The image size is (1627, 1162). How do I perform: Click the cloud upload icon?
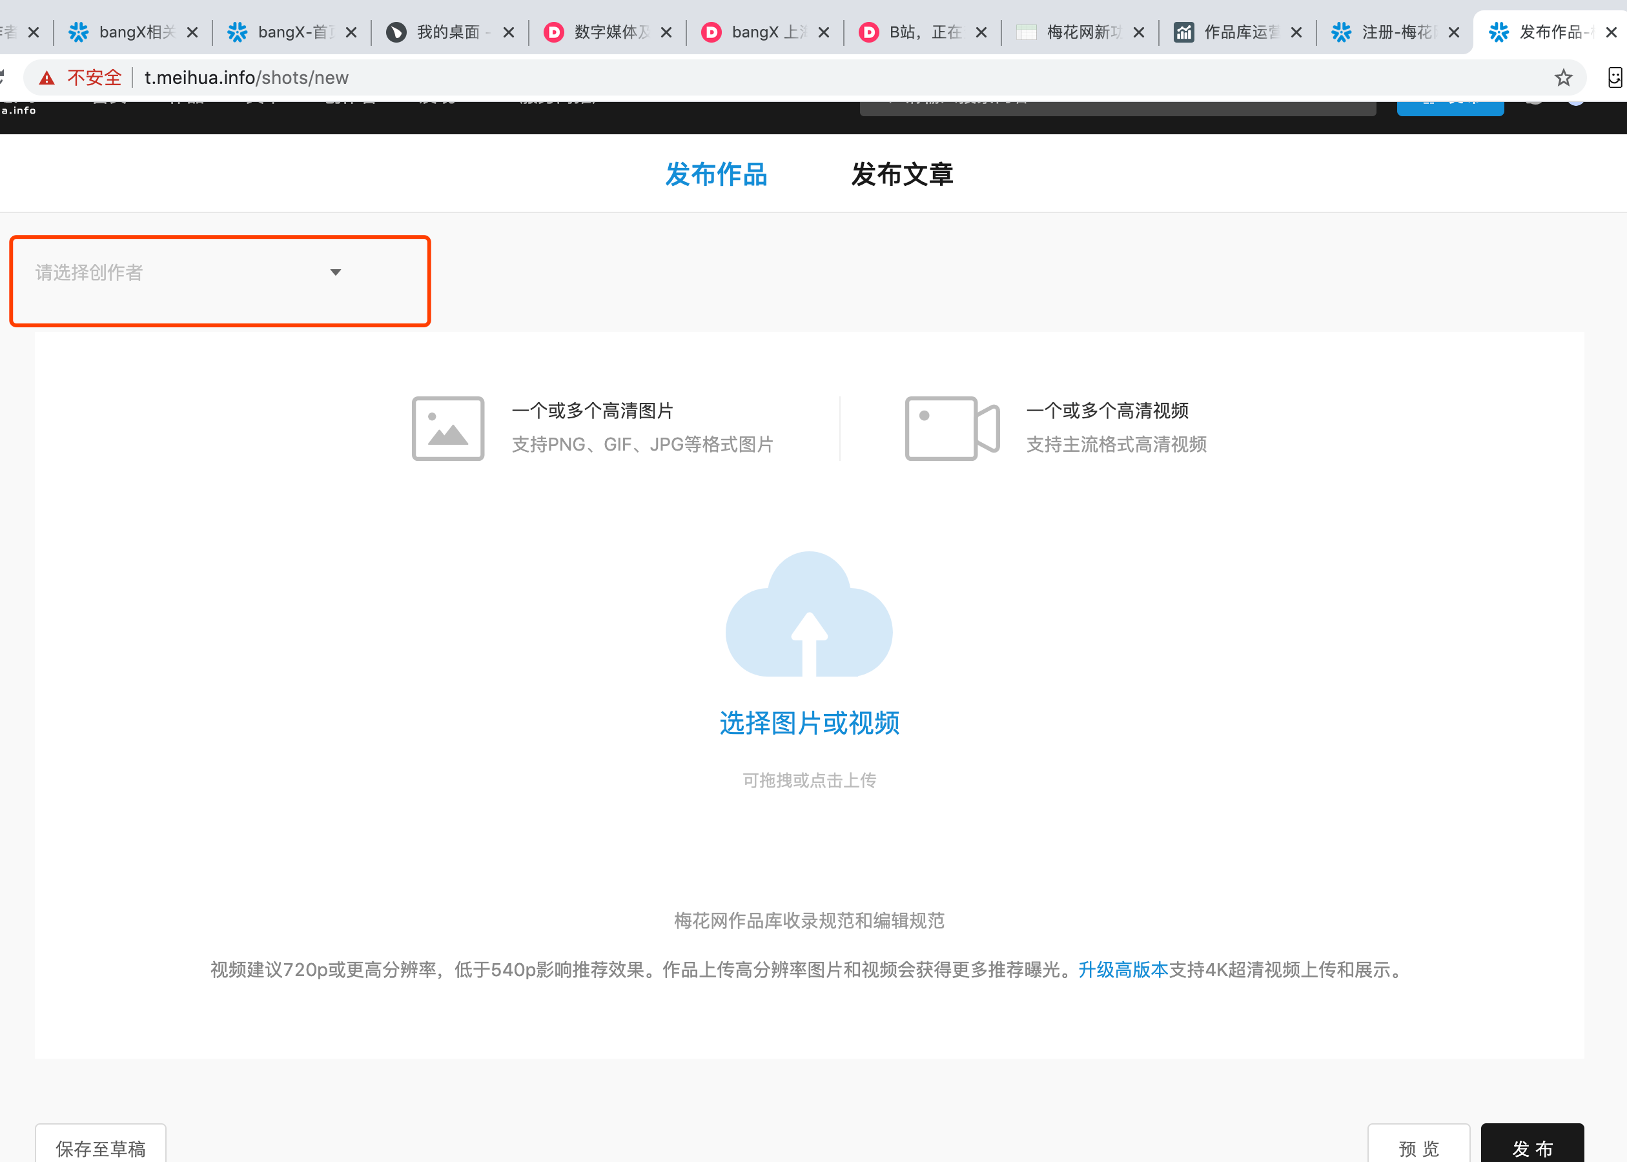coord(809,614)
